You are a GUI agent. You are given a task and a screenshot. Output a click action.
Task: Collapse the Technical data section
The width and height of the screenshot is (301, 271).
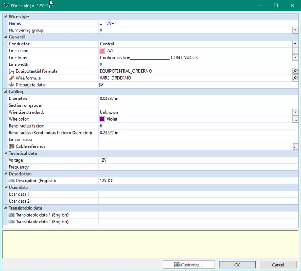5,153
